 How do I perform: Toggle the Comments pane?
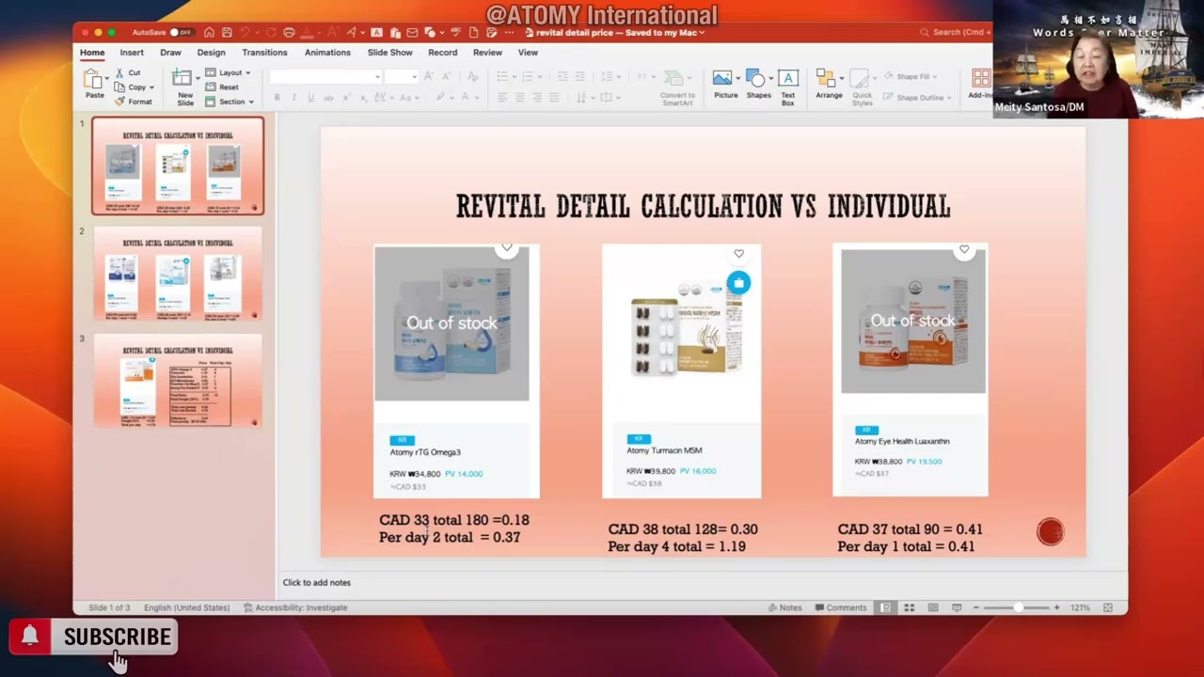pyautogui.click(x=842, y=607)
